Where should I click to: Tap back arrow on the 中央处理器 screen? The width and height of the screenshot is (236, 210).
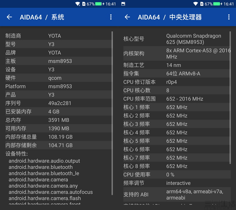(127, 17)
